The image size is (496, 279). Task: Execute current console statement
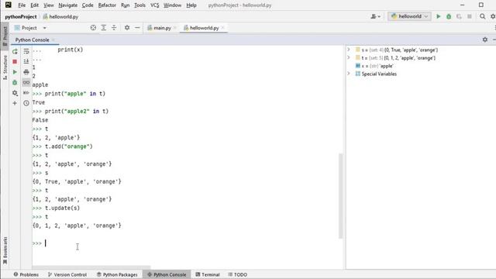15,72
